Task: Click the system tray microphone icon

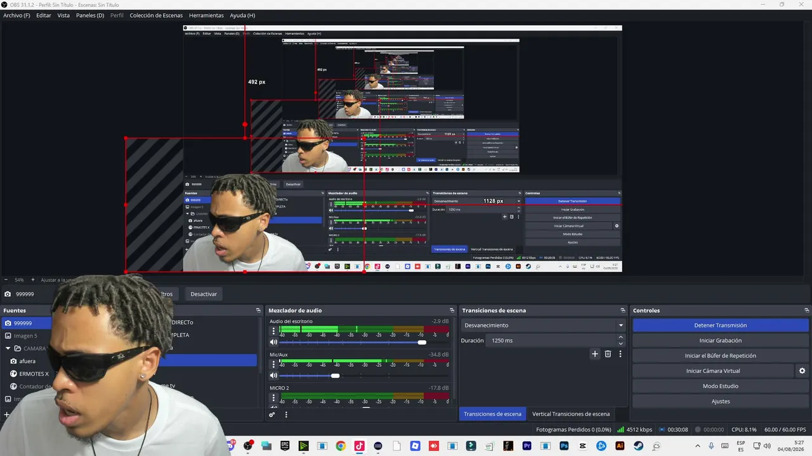Action: pyautogui.click(x=711, y=446)
